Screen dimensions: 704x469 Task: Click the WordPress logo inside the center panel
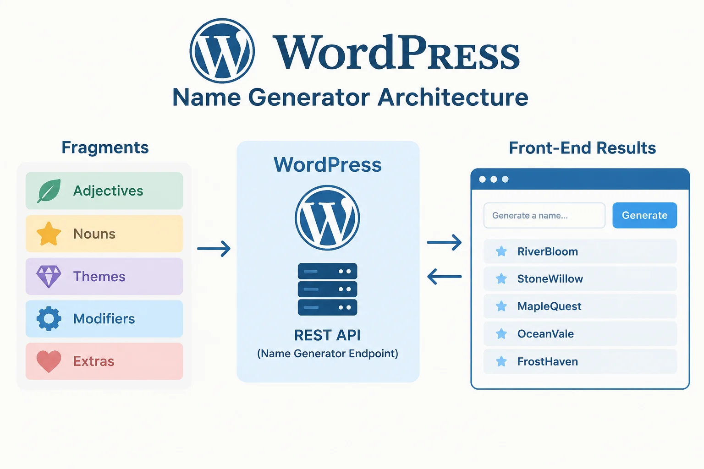[x=327, y=218]
